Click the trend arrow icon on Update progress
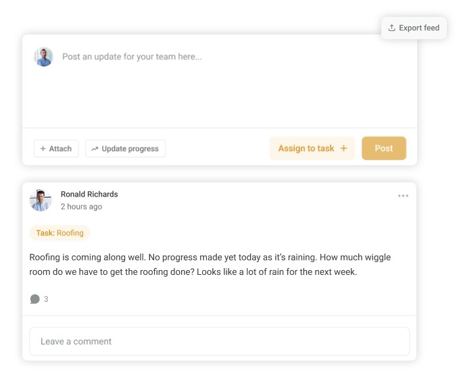The width and height of the screenshot is (461, 387). tap(95, 149)
